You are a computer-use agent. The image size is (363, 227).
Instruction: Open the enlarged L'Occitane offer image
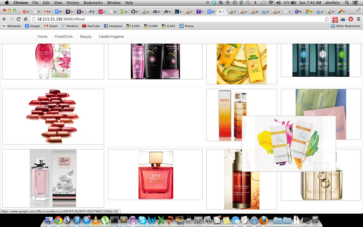(289, 144)
